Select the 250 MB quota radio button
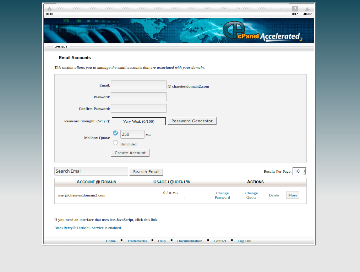This screenshot has width=360, height=272. 115,133
